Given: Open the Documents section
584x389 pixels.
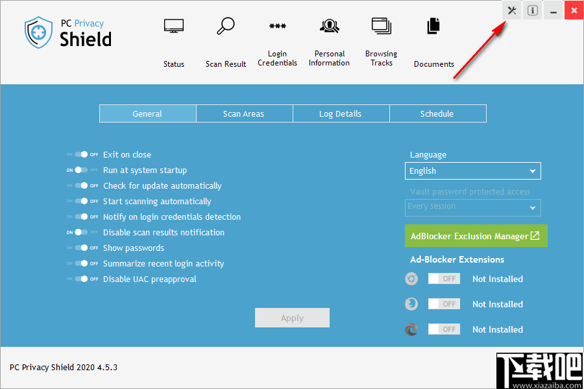Looking at the screenshot, I should [x=433, y=39].
